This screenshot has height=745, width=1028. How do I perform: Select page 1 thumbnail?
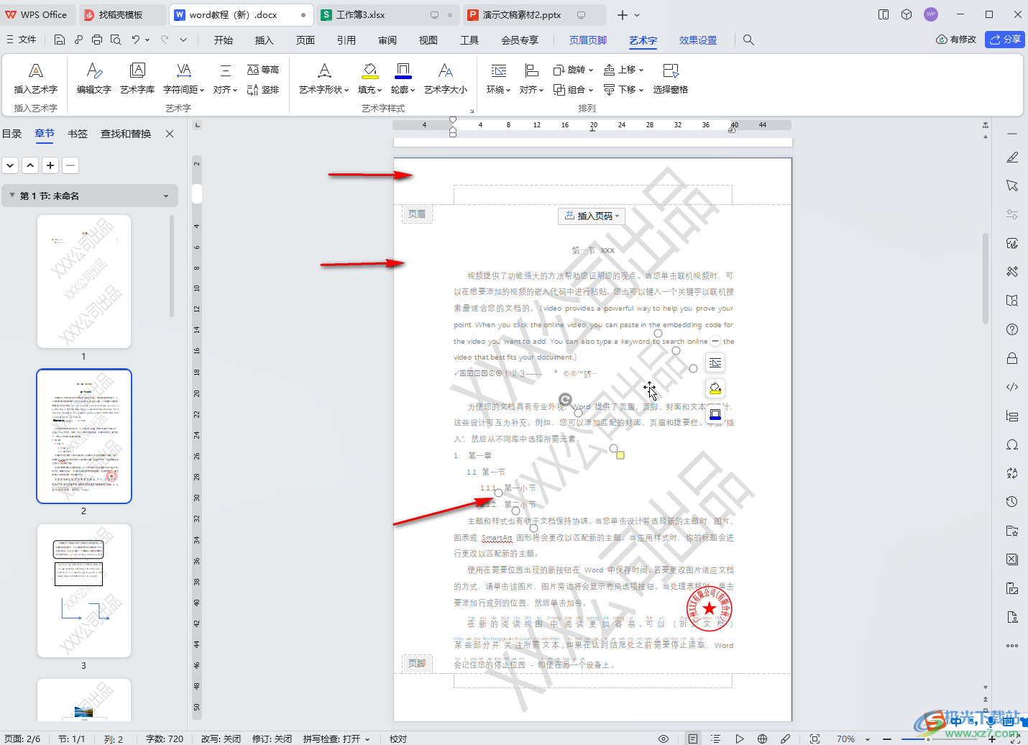tap(84, 281)
